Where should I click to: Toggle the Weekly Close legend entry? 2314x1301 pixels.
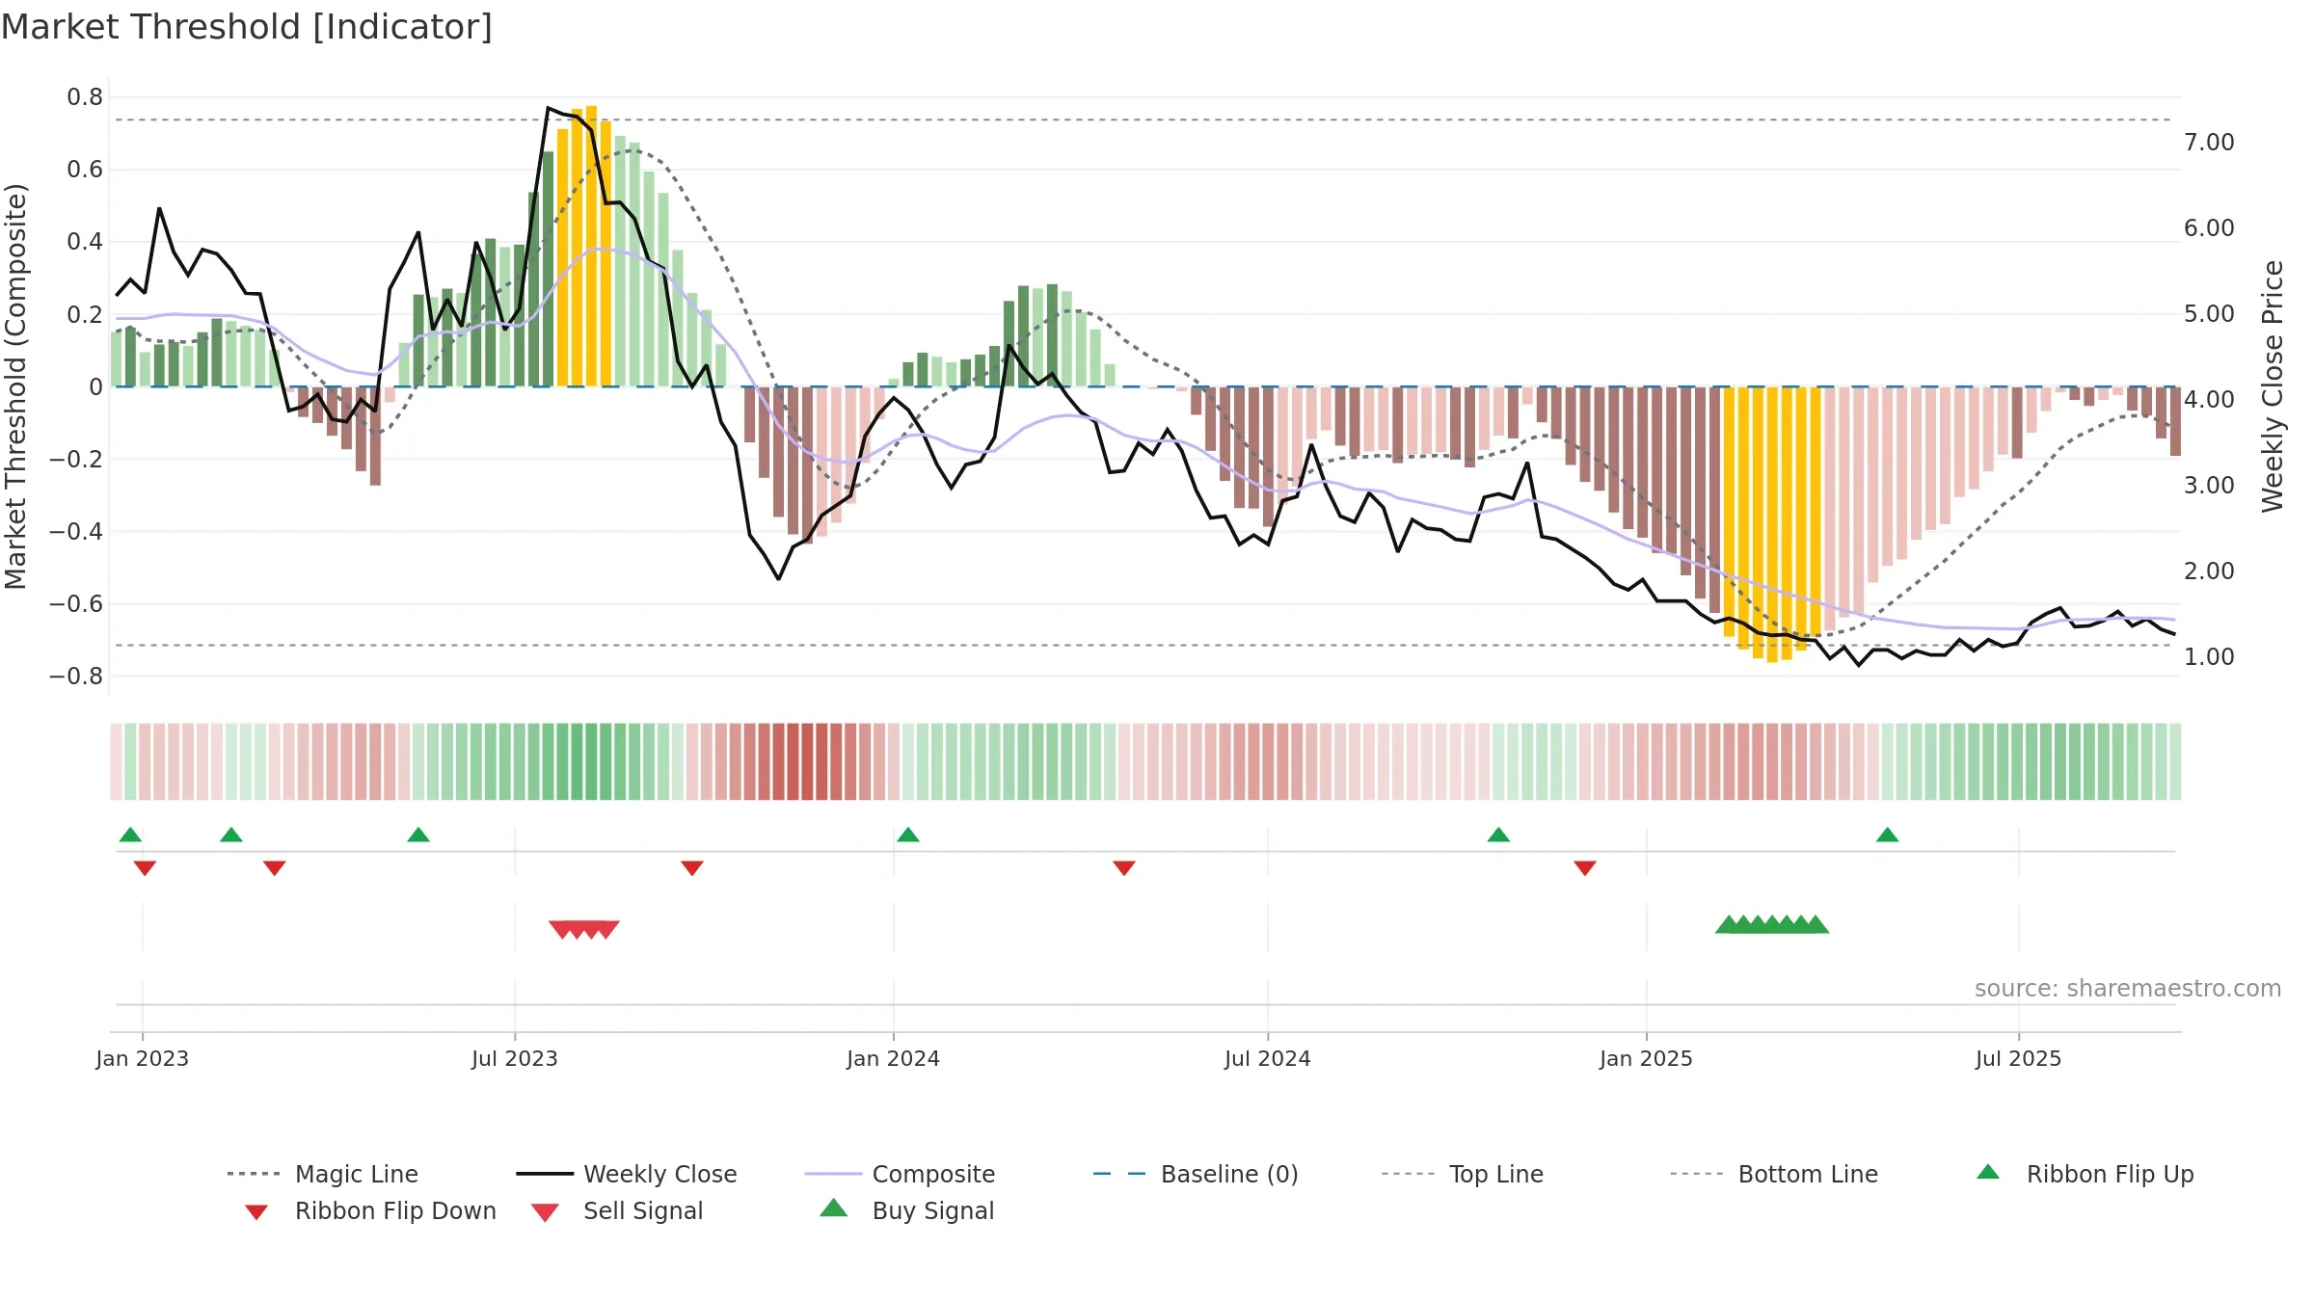(627, 1174)
